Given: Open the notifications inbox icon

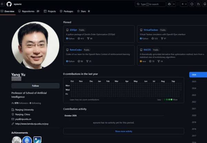Looking at the screenshot, I should pyautogui.click(x=205, y=4).
